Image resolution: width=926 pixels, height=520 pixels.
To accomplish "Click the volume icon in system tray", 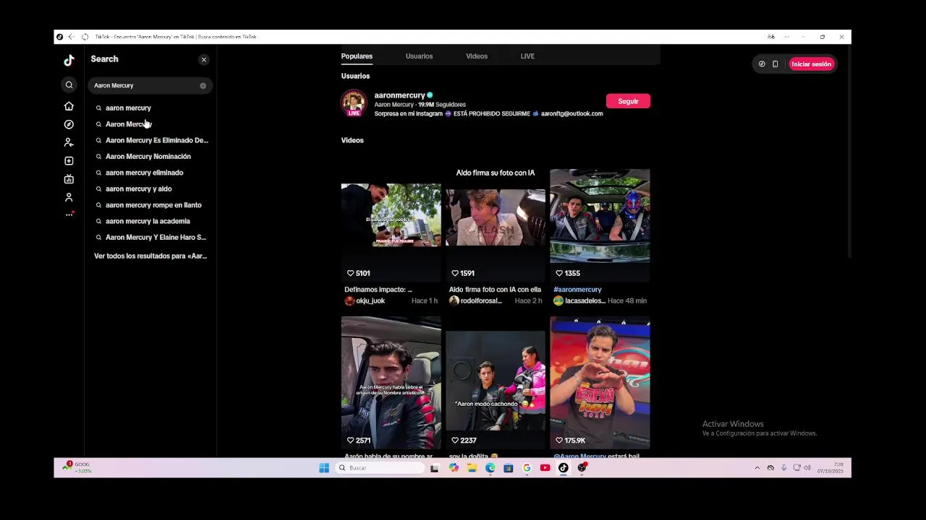I will (807, 468).
